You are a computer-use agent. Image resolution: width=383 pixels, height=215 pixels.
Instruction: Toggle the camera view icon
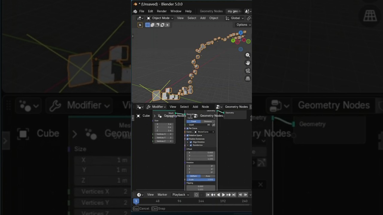coord(248,71)
